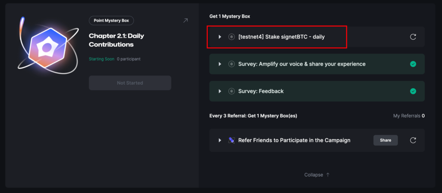The width and height of the screenshot is (442, 193).
Task: Expand the Survey: Feedback task triangle
Action: [x=220, y=91]
